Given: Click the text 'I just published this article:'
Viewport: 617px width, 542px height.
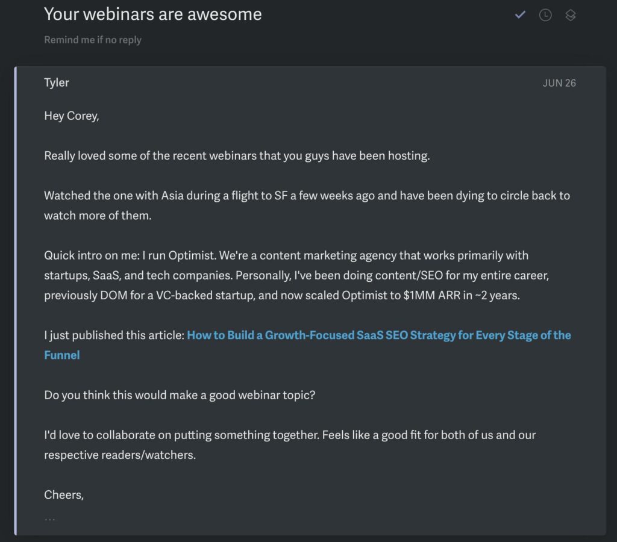Looking at the screenshot, I should pyautogui.click(x=114, y=335).
